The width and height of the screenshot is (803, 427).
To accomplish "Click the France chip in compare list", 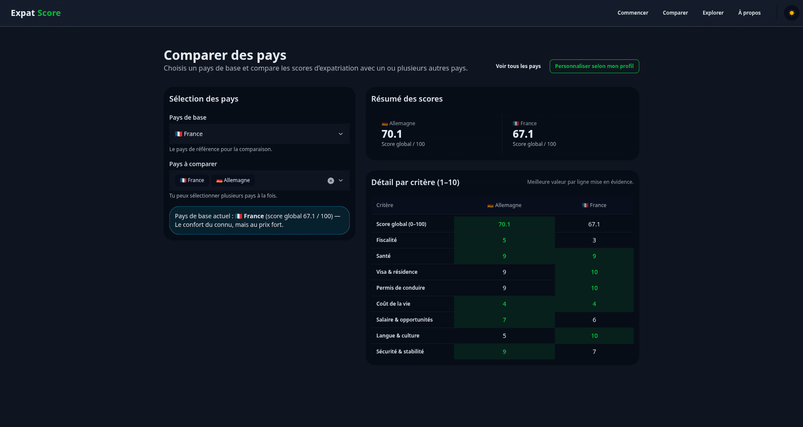I will pyautogui.click(x=192, y=180).
